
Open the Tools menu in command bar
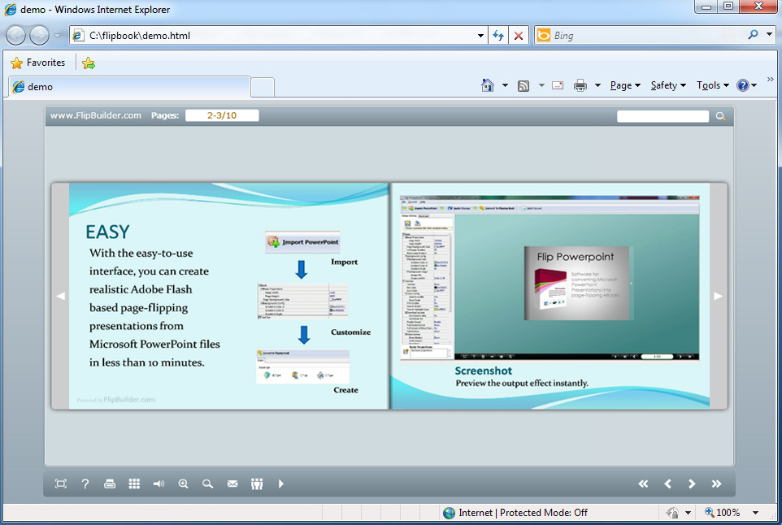712,85
